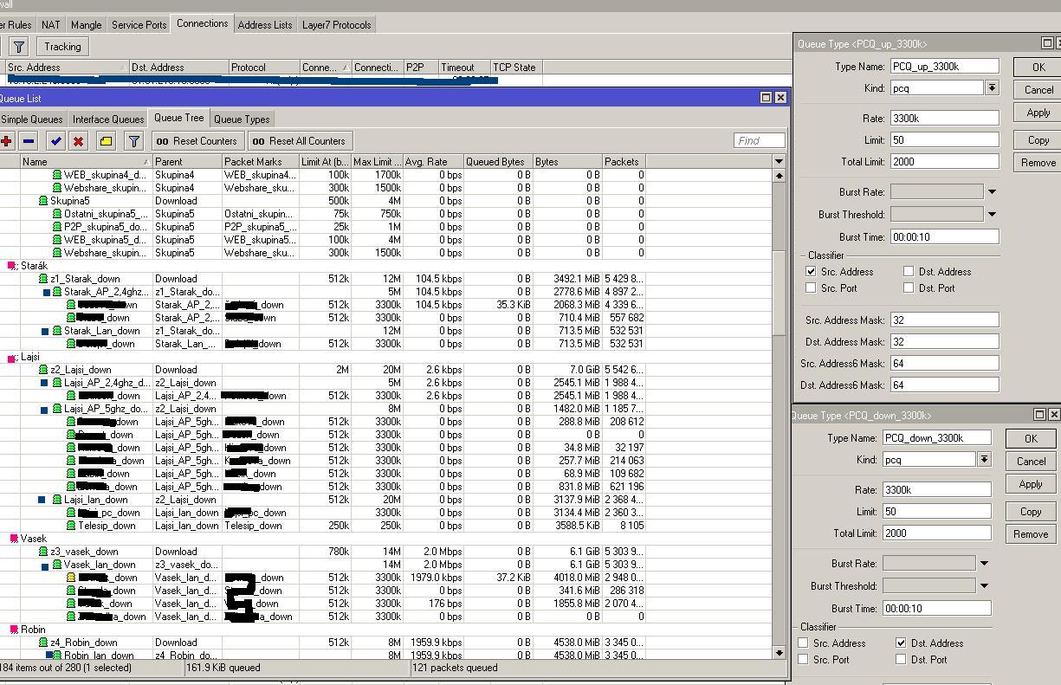Screen dimensions: 1061x685
Task: Click Apply in PCQ_down_3300k window
Action: pos(1031,484)
